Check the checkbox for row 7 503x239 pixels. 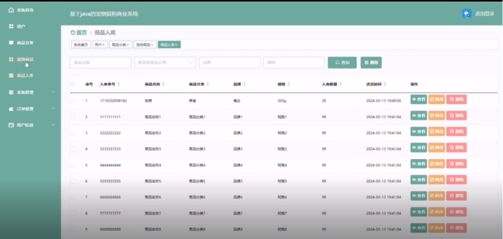(73, 197)
